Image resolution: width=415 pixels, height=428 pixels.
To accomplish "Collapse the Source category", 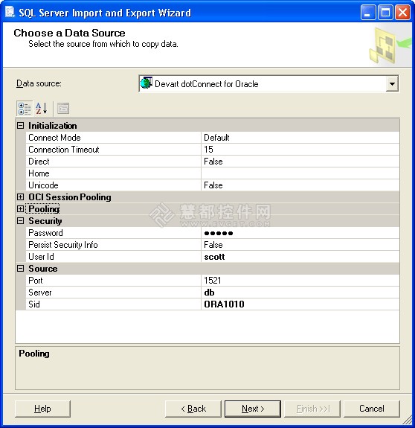I will pyautogui.click(x=20, y=268).
